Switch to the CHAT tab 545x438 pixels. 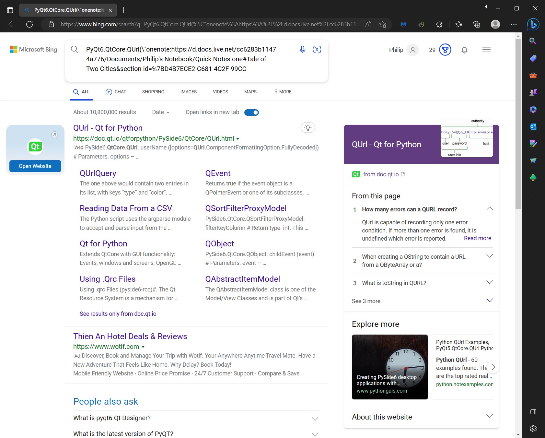(116, 92)
